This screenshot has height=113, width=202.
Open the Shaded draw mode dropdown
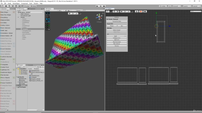[51, 10]
